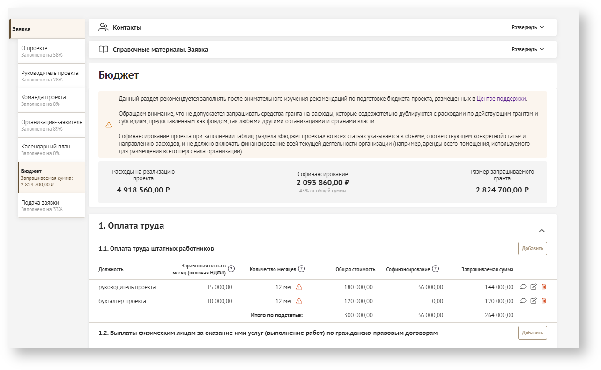Open the О проекте sidebar section
Viewport: 601px width, 370px height.
click(51, 51)
